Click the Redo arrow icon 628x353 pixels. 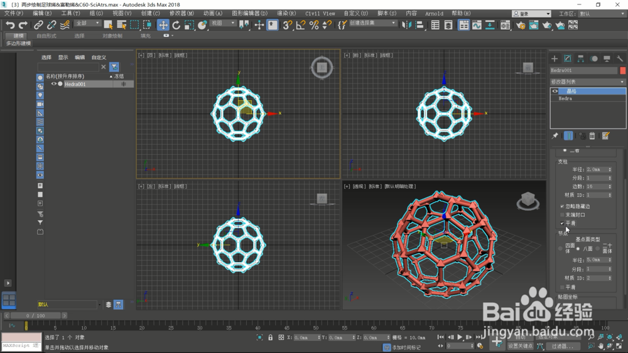tap(23, 25)
